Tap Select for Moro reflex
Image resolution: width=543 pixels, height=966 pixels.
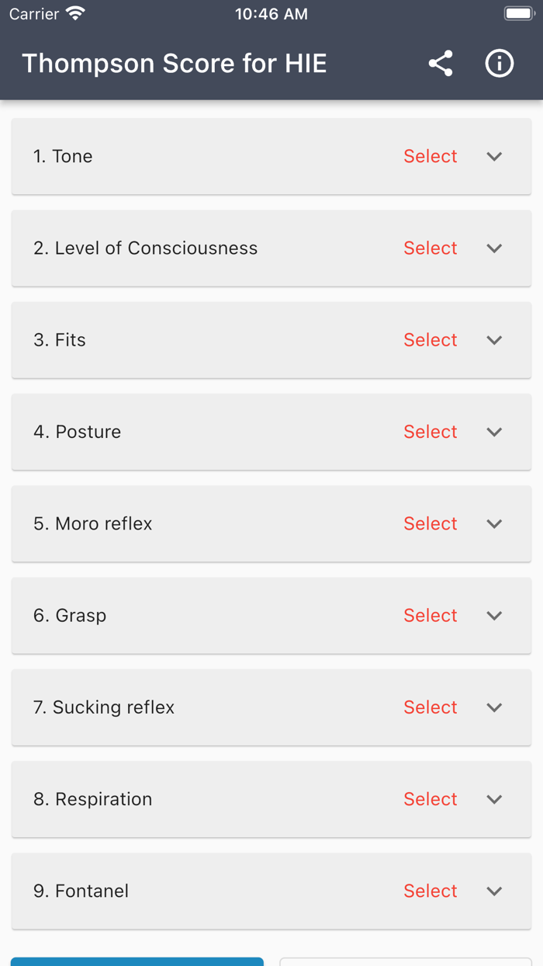[x=431, y=523]
